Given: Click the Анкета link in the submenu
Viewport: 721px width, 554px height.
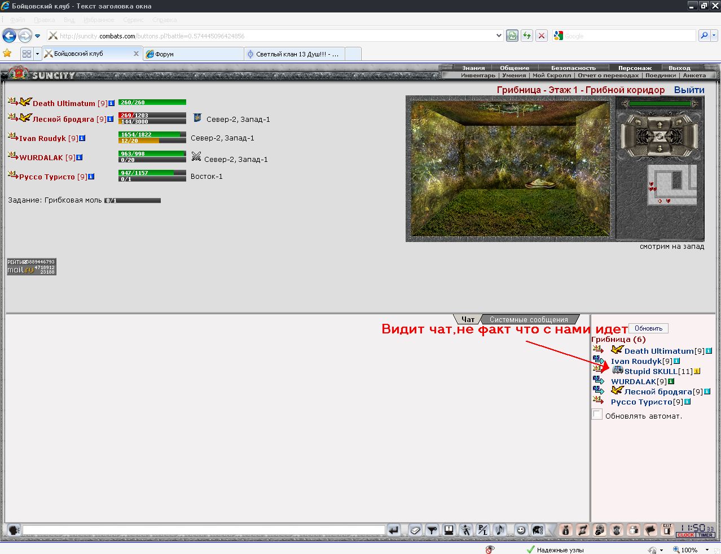Looking at the screenshot, I should point(694,75).
